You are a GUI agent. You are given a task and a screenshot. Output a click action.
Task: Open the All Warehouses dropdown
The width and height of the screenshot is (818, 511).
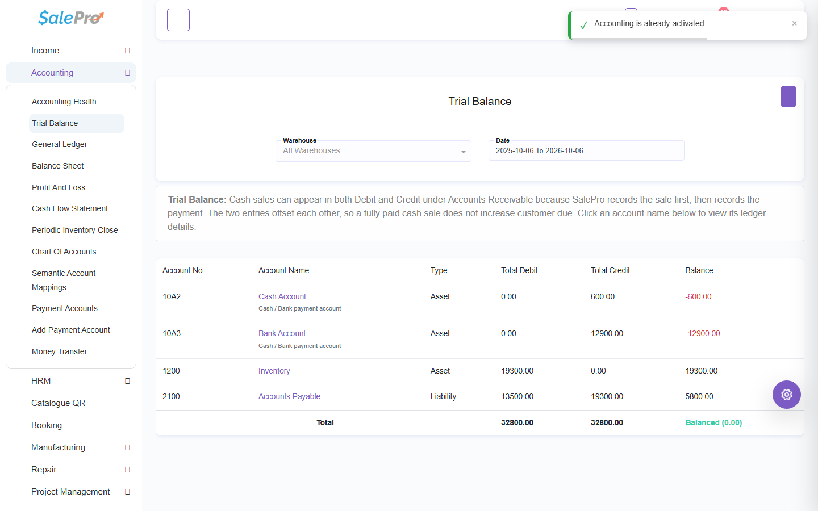pyautogui.click(x=373, y=151)
